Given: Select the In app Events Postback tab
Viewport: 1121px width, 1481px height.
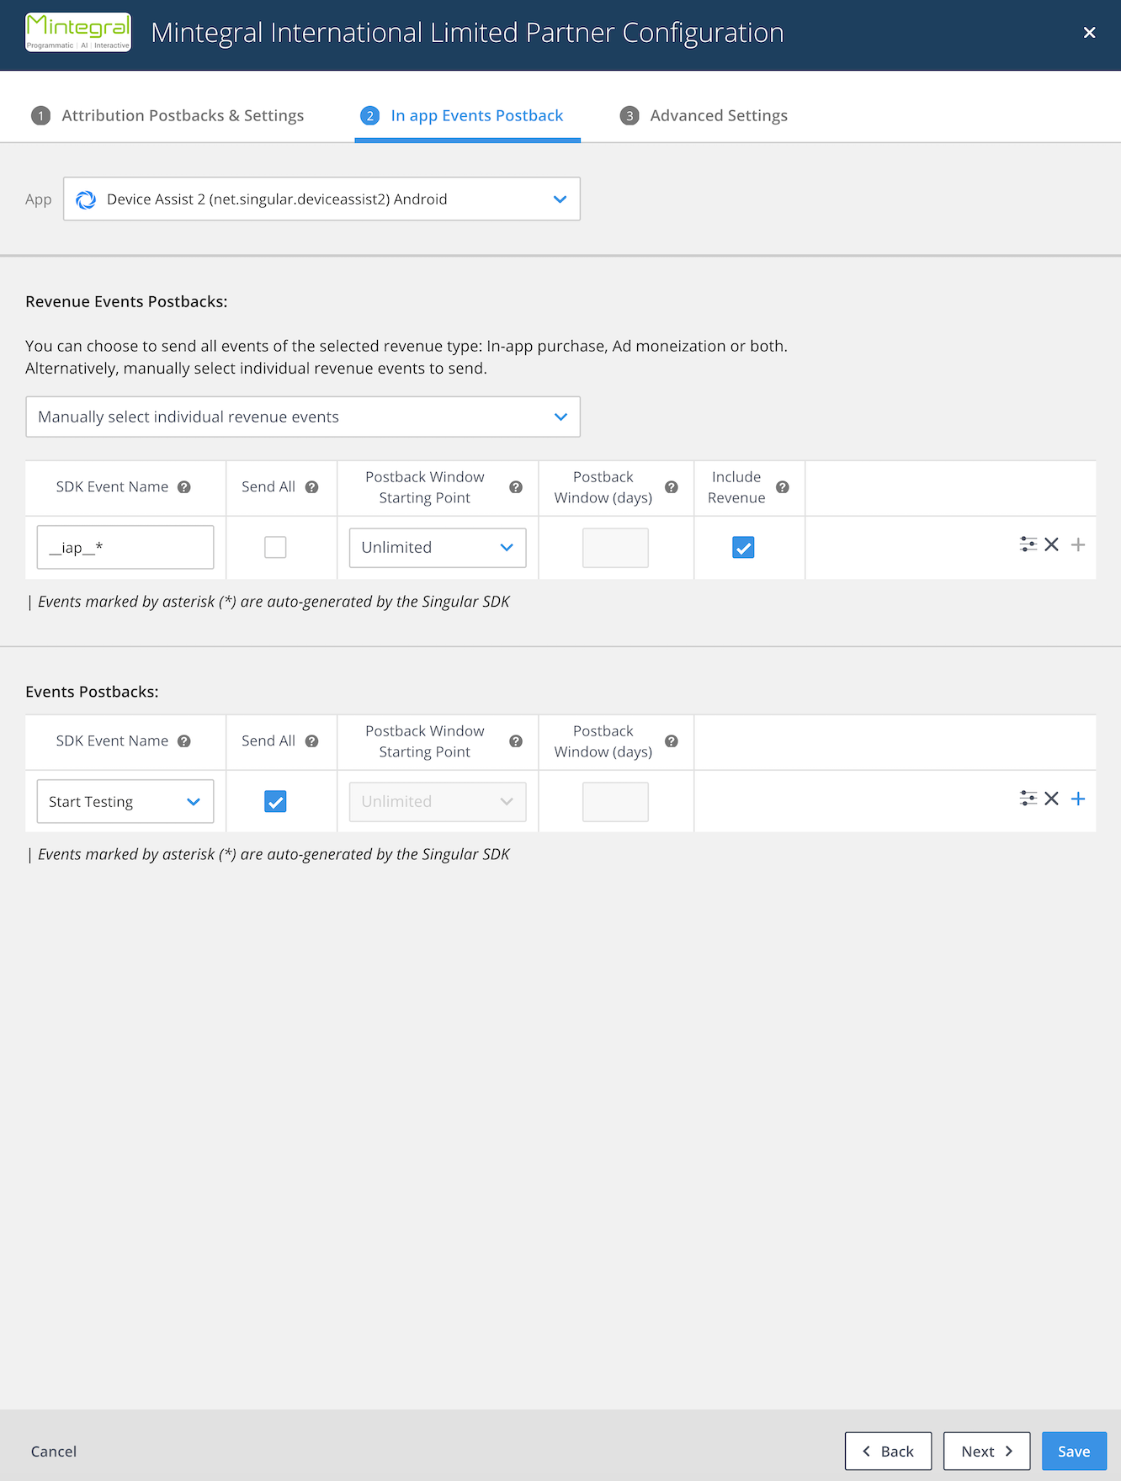Looking at the screenshot, I should click(x=467, y=115).
